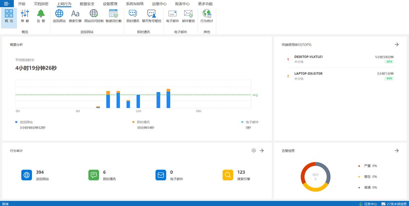409x206 pixels.
Task: Expand 行为审计 panel with arrow
Action: 261,151
